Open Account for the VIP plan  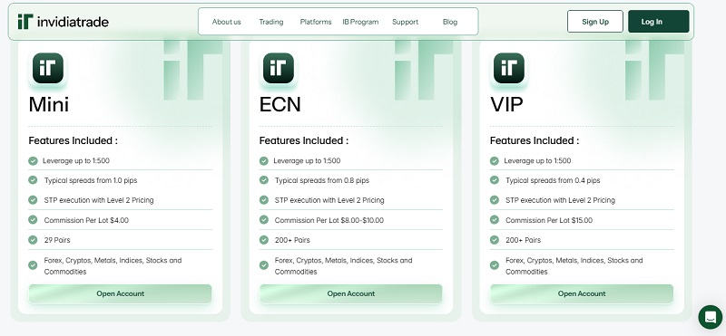[x=582, y=293]
